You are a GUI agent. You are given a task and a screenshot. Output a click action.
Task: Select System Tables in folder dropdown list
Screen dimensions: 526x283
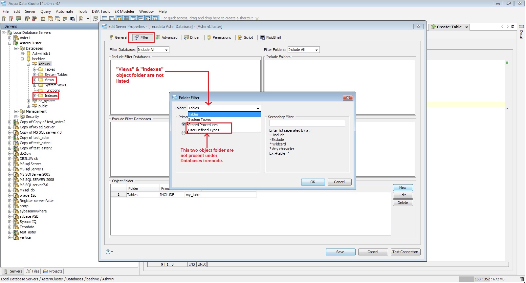[224, 120]
